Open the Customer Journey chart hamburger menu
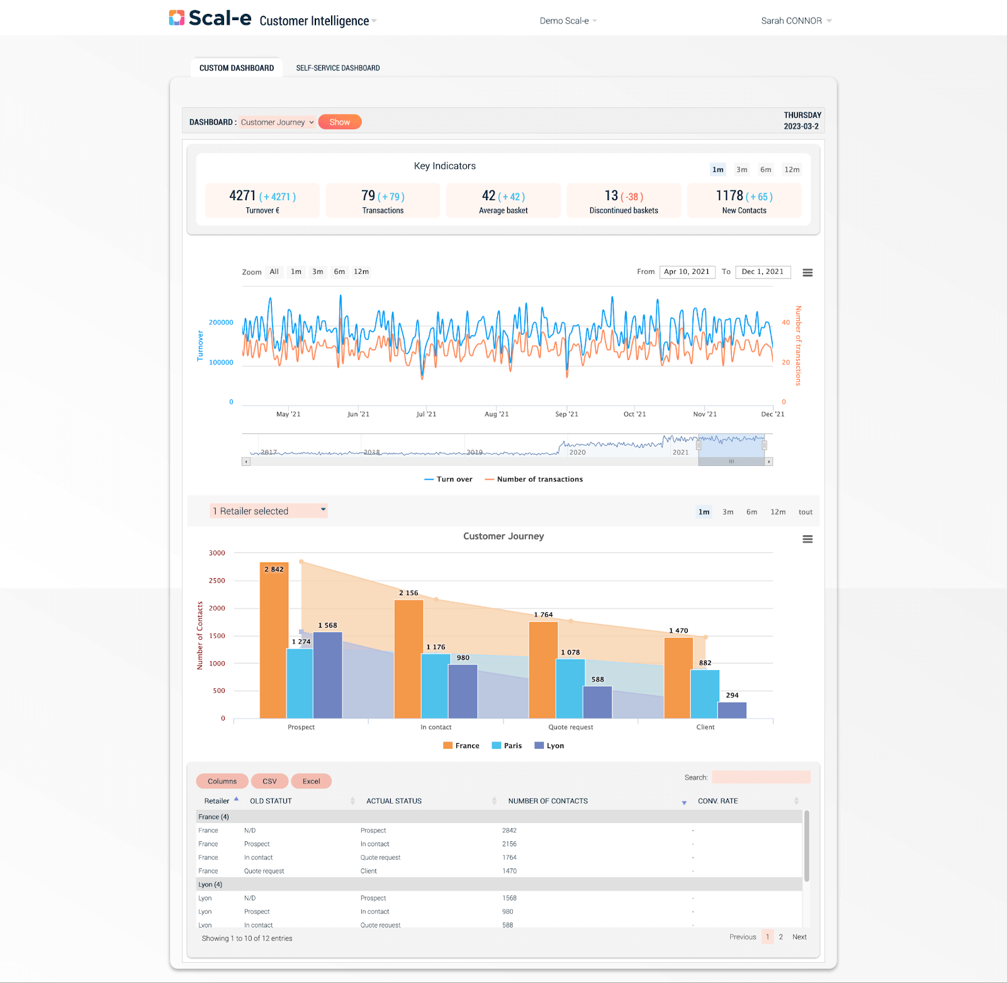The width and height of the screenshot is (1007, 983). (x=807, y=539)
